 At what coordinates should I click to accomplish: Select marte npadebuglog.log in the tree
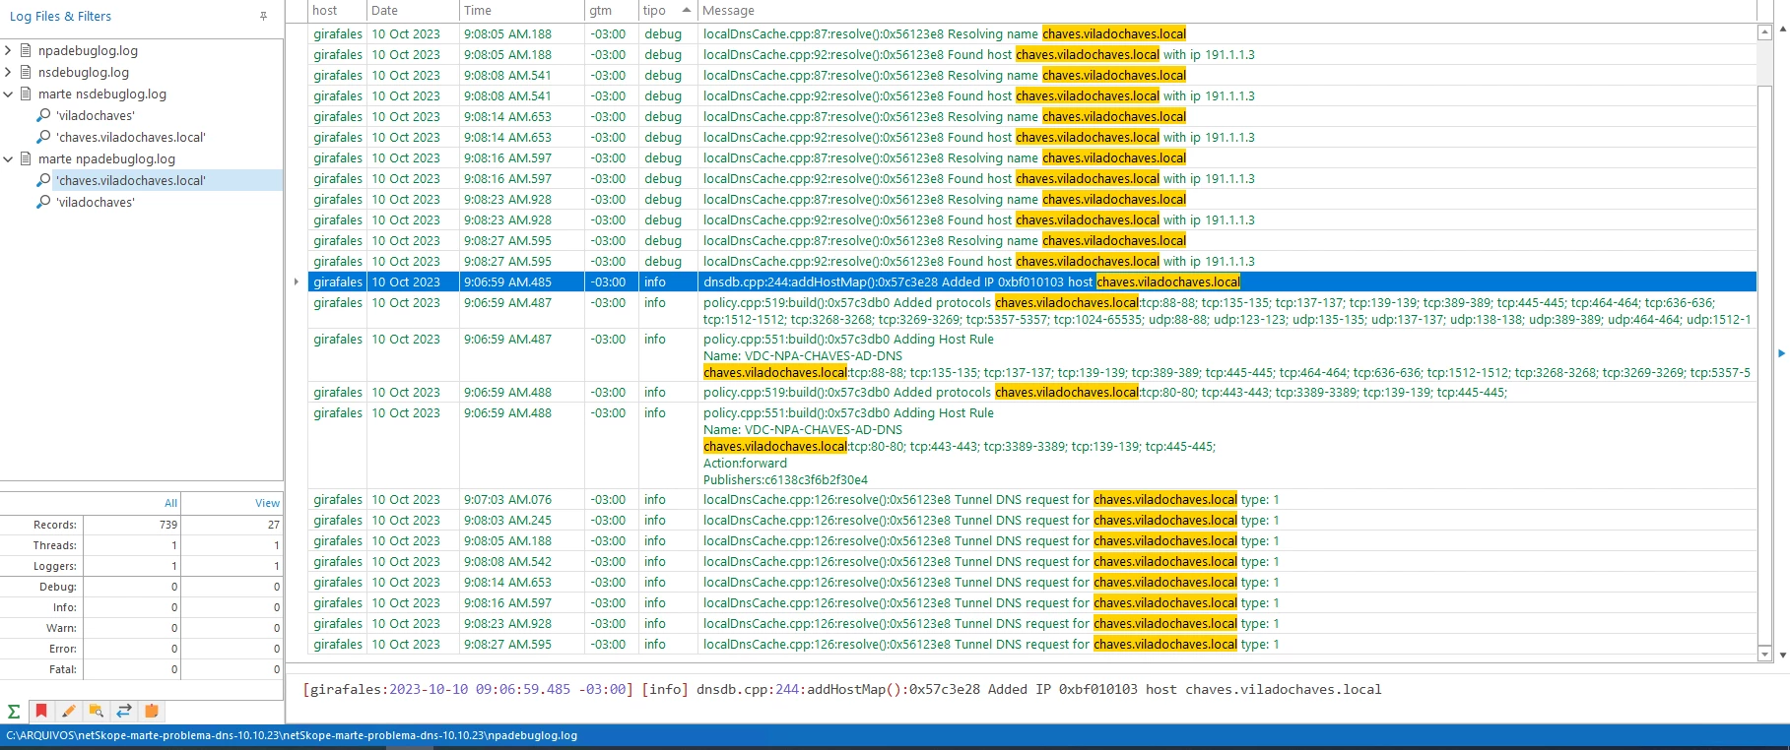pos(106,158)
